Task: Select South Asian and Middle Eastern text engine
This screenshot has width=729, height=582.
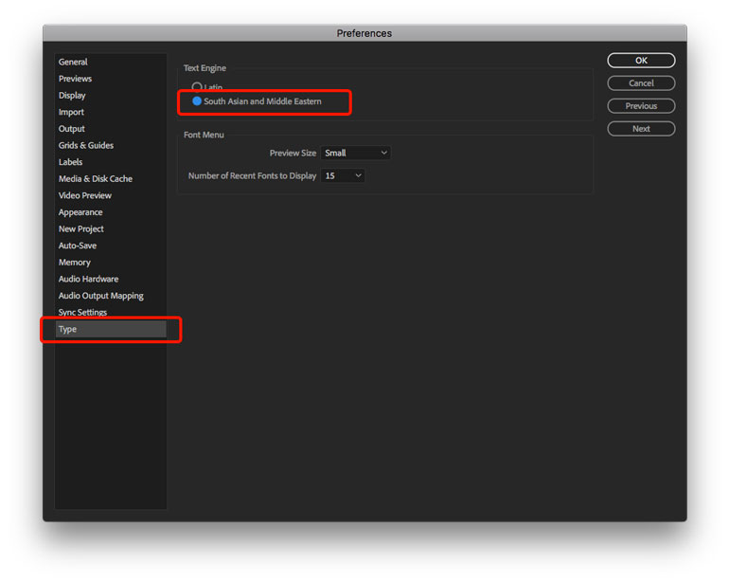Action: pyautogui.click(x=197, y=101)
